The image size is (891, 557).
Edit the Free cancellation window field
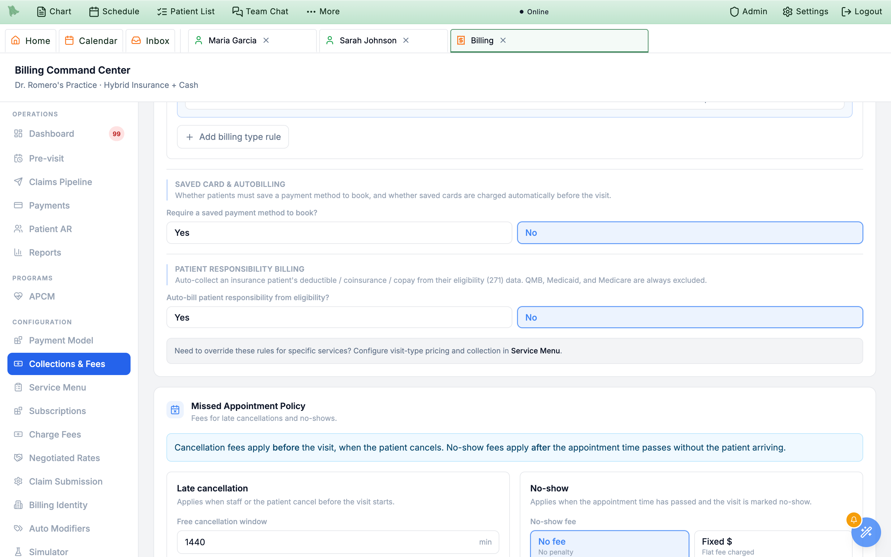click(338, 542)
